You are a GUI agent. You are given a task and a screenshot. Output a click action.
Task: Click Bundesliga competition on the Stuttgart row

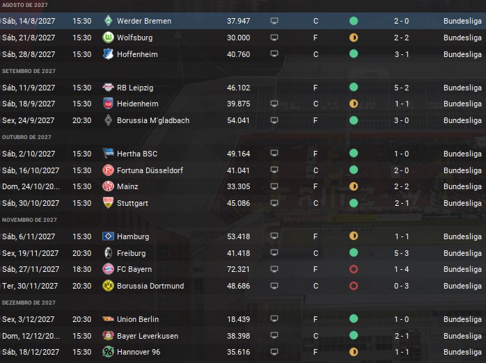(x=462, y=203)
